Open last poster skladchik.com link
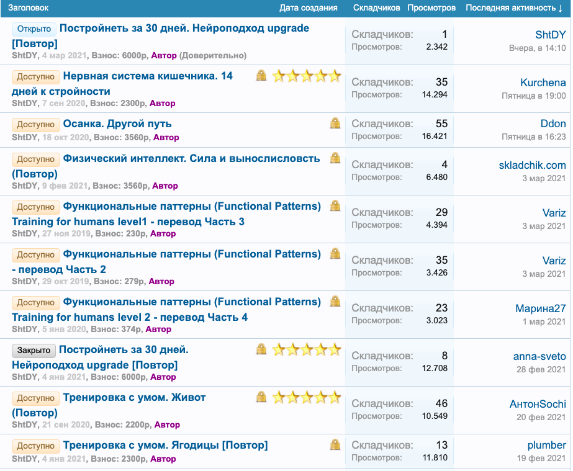 click(532, 165)
